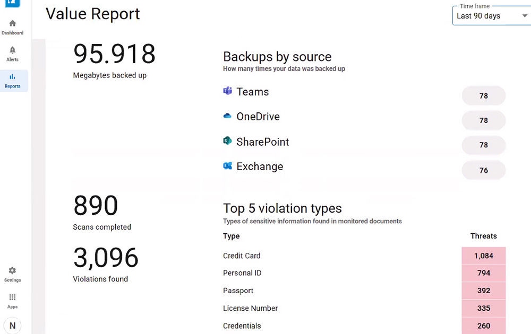
Task: Open the Apps grid icon
Action: tap(13, 297)
